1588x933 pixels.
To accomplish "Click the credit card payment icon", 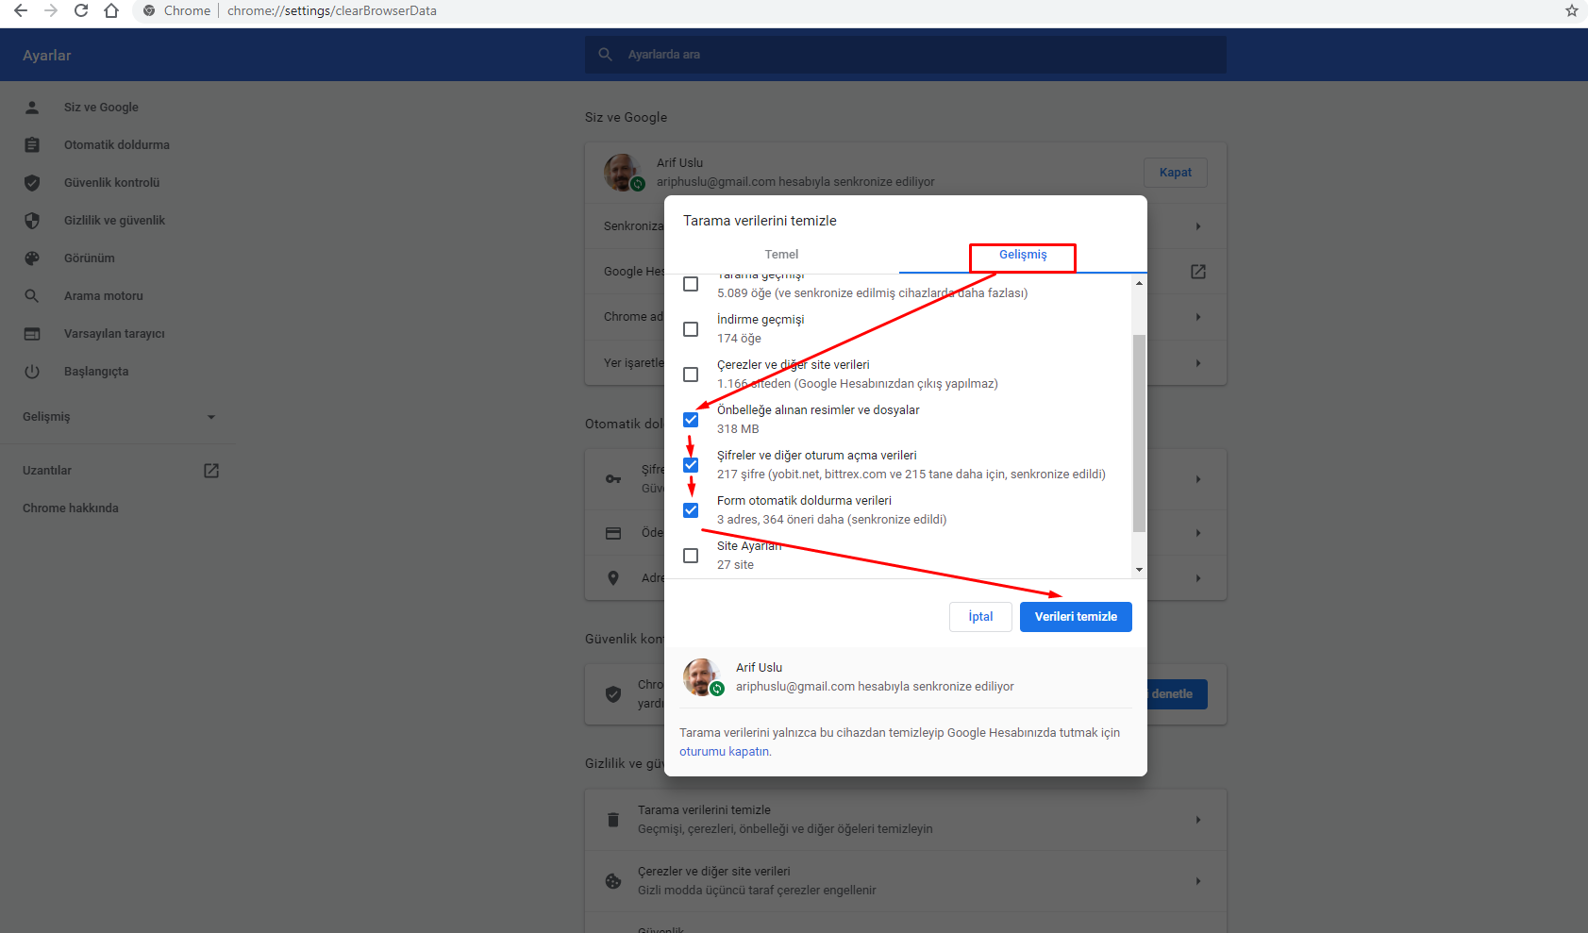I will point(613,533).
